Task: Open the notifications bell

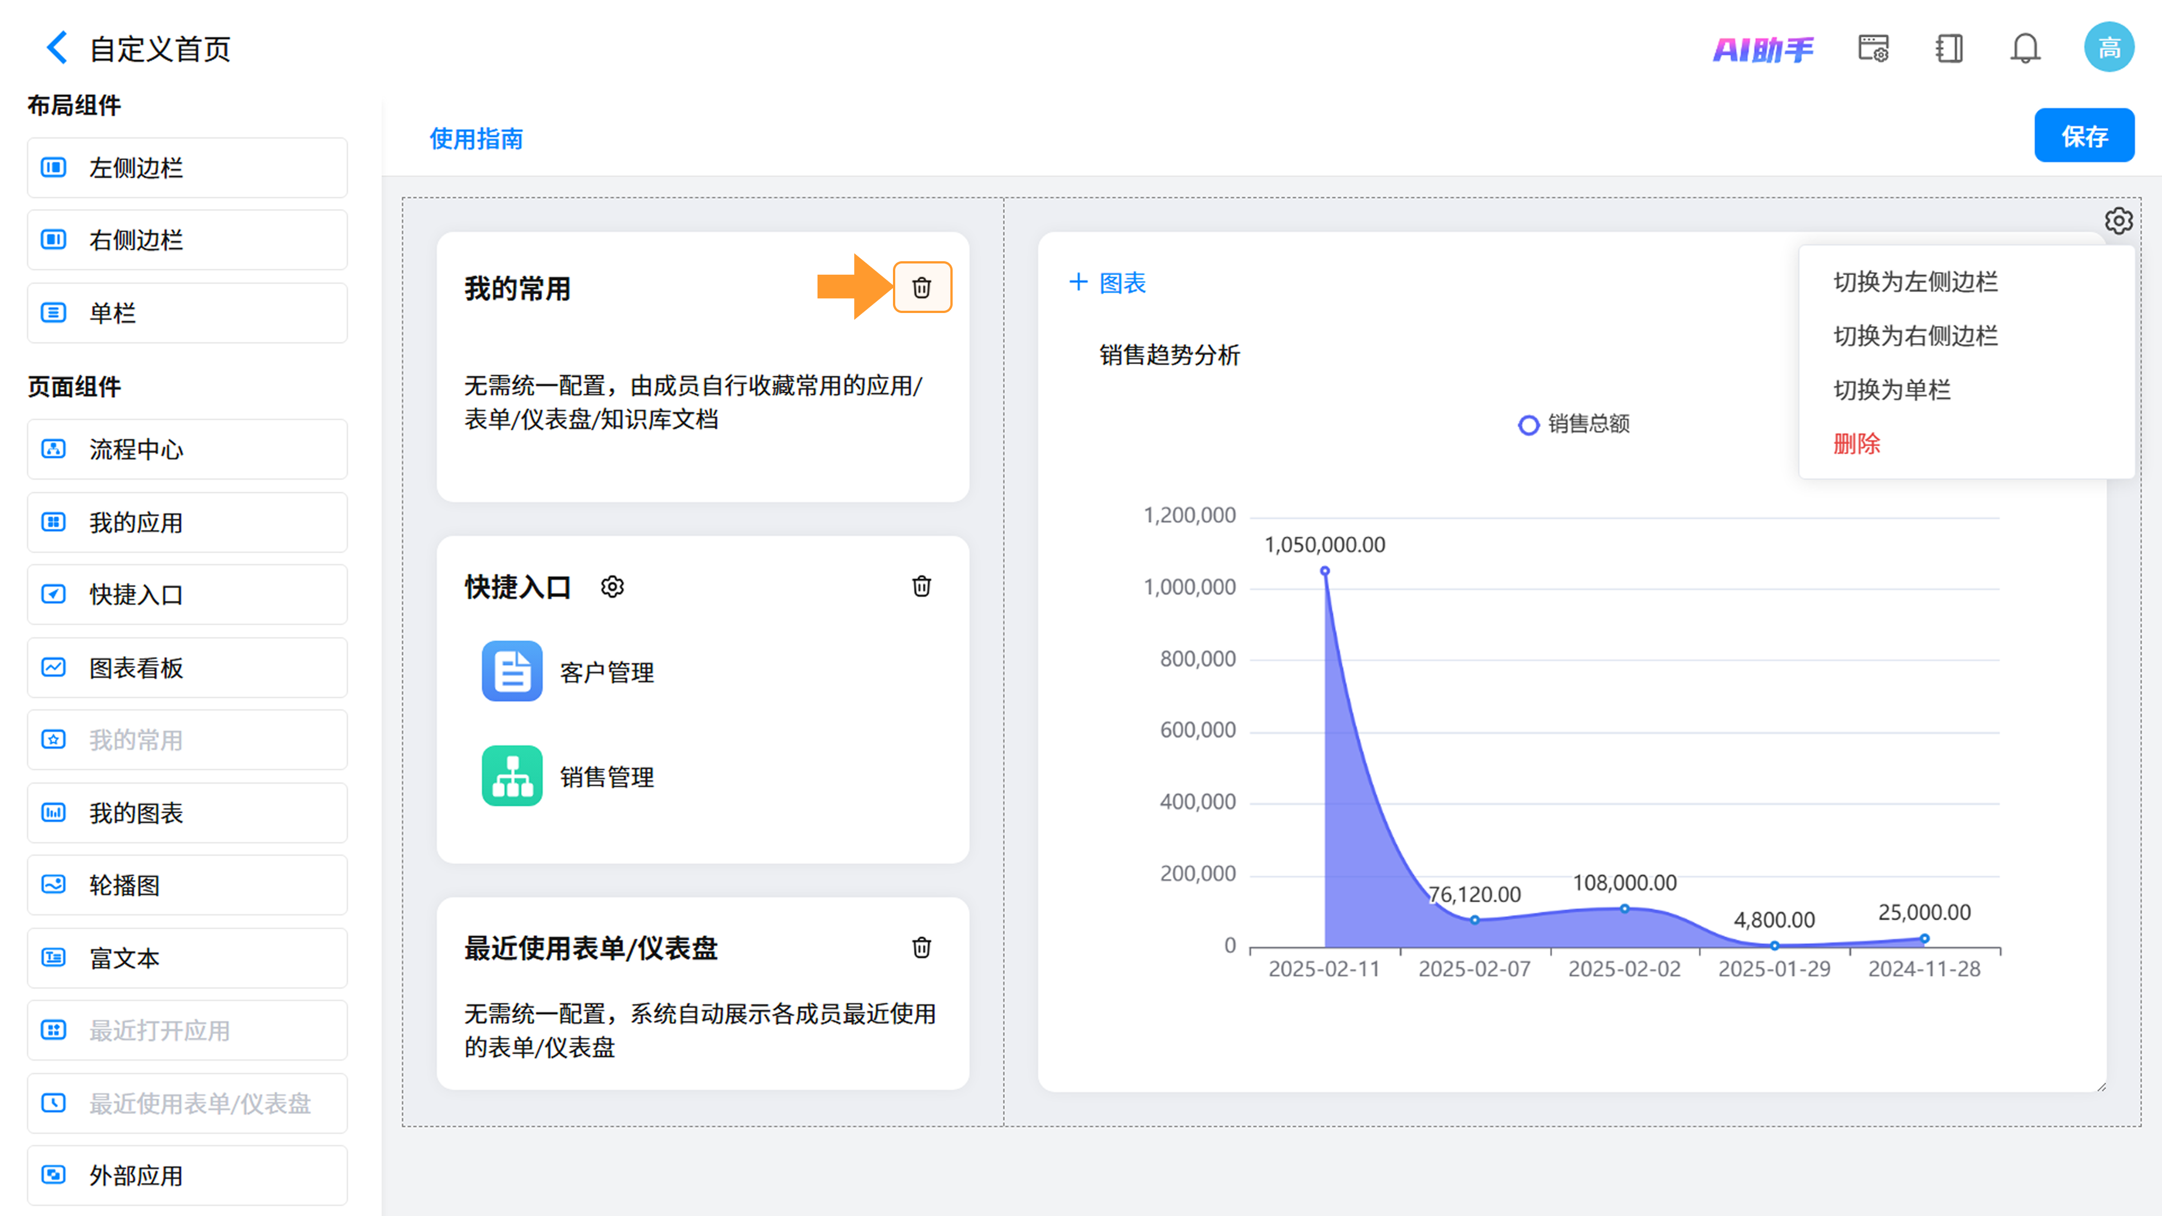Action: 2025,48
